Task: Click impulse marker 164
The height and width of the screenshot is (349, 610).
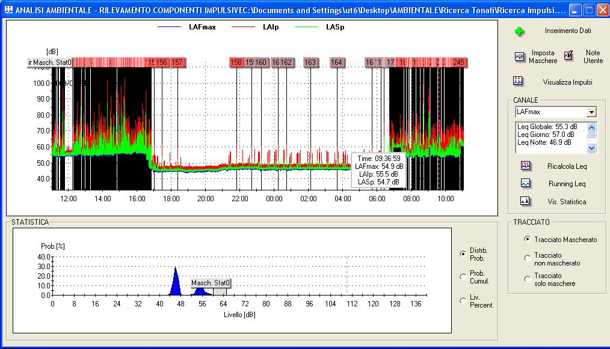Action: [x=336, y=62]
